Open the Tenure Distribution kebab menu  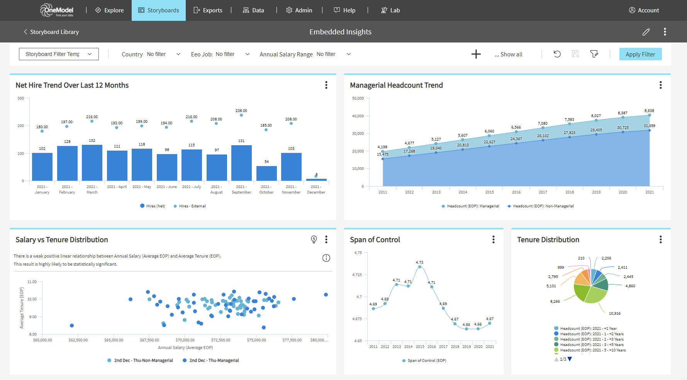[660, 239]
